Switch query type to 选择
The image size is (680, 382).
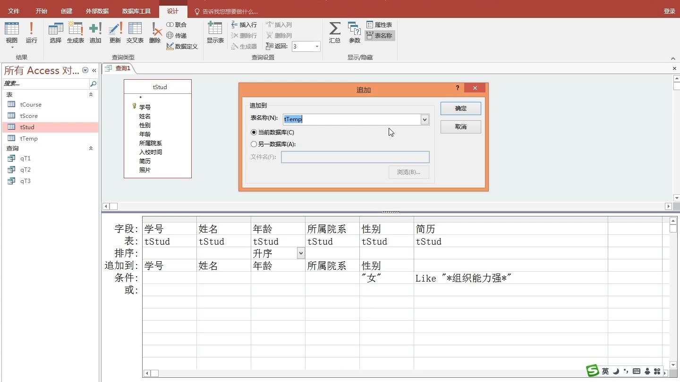tap(56, 33)
